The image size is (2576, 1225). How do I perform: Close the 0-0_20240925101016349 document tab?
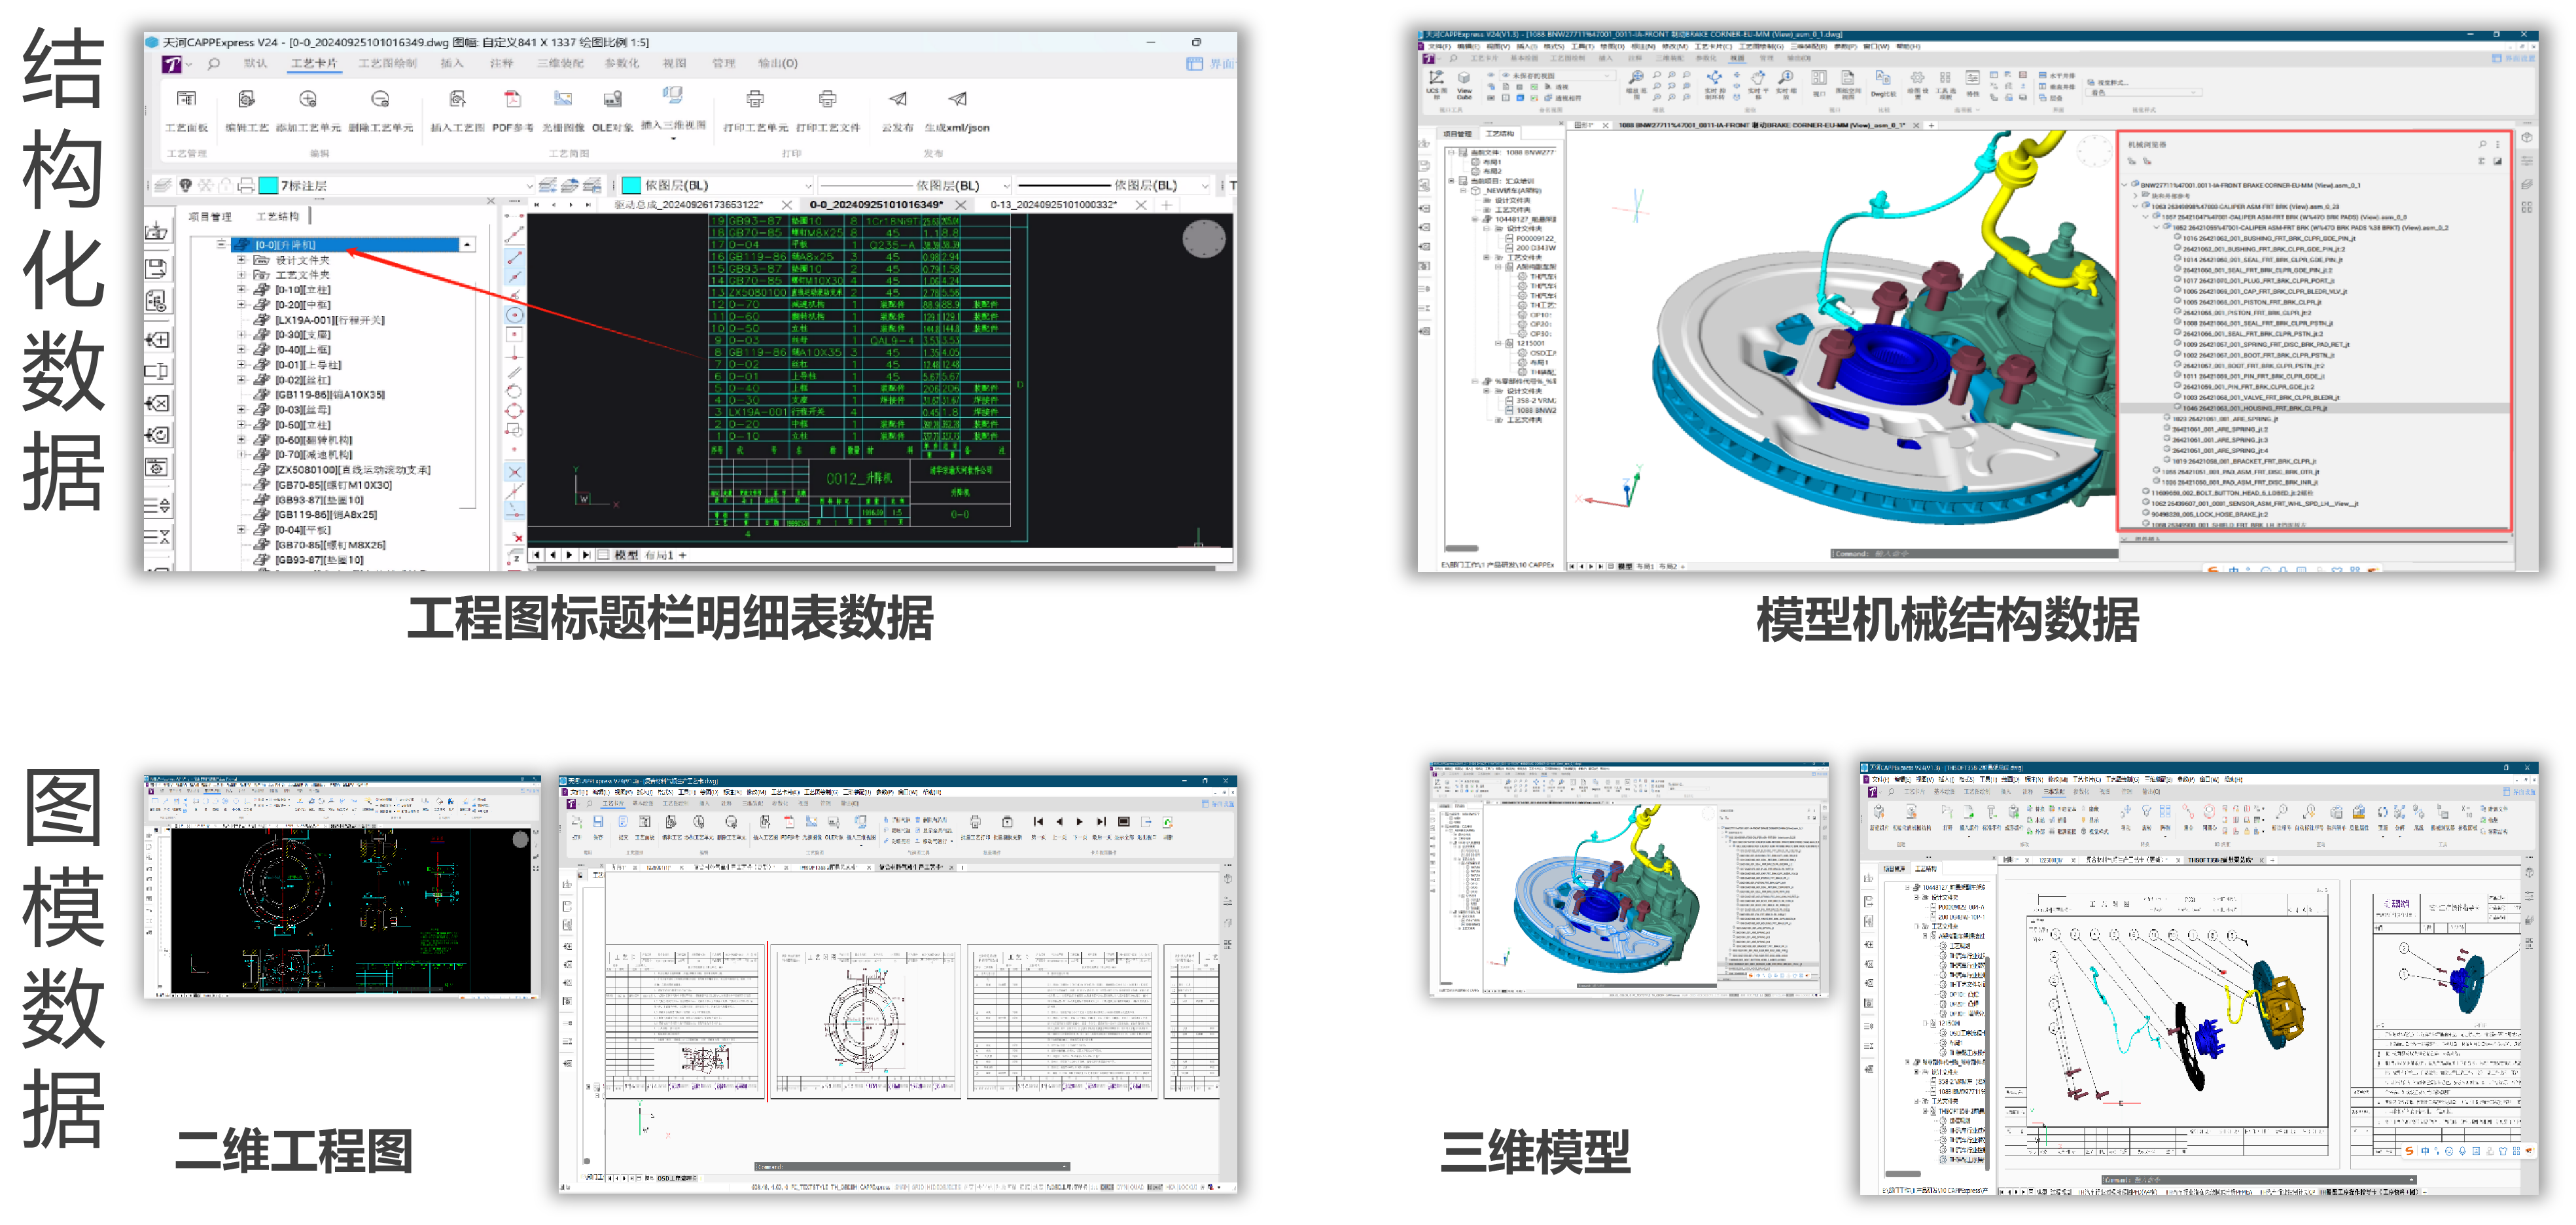[x=960, y=205]
